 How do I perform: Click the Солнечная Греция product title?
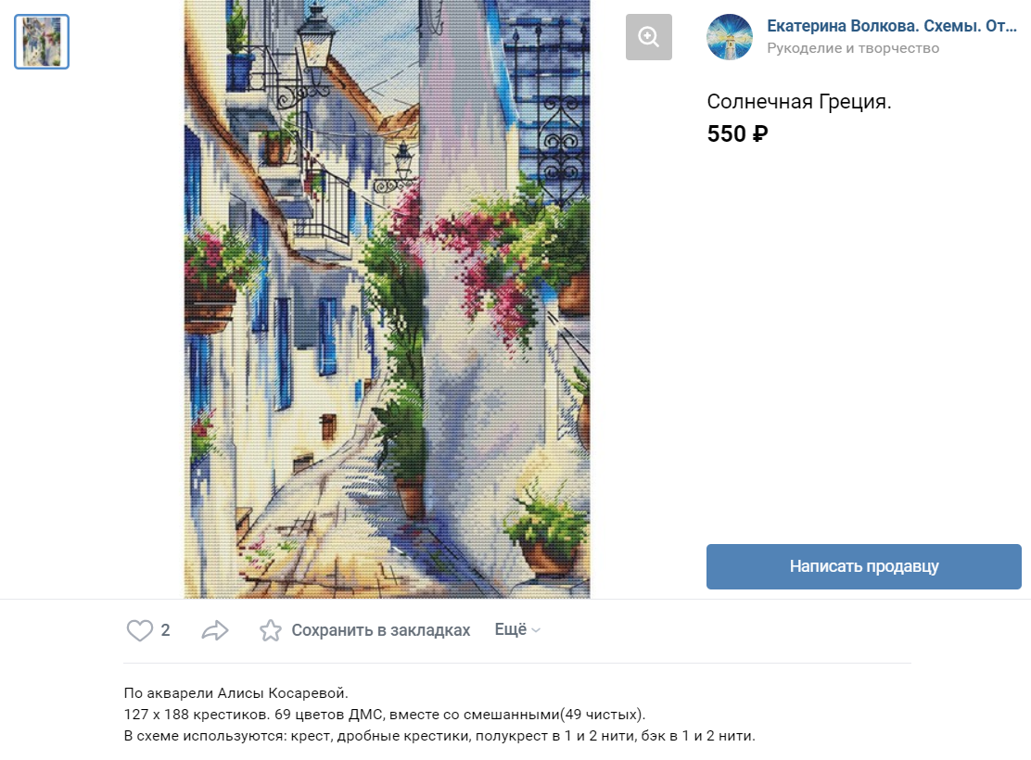click(x=799, y=102)
